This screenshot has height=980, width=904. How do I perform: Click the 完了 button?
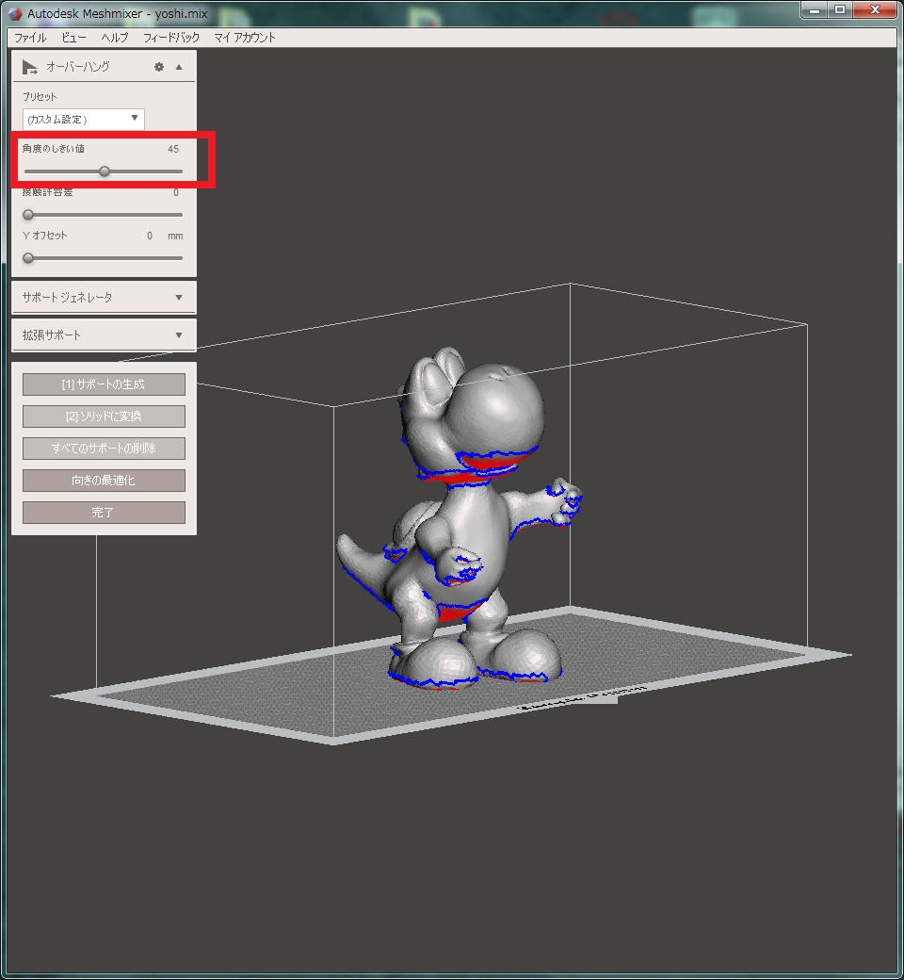104,513
